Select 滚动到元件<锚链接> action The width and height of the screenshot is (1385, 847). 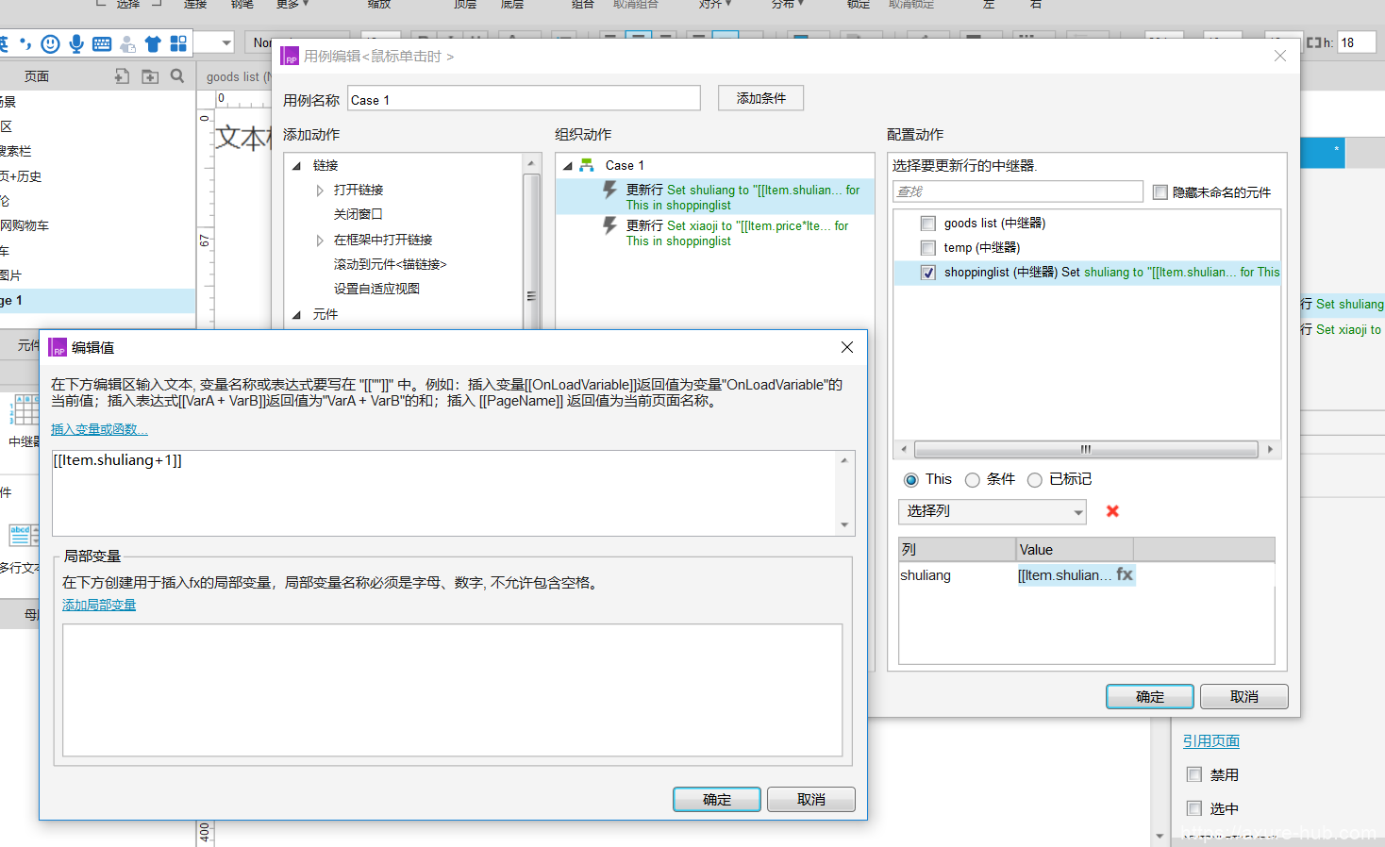pos(390,265)
